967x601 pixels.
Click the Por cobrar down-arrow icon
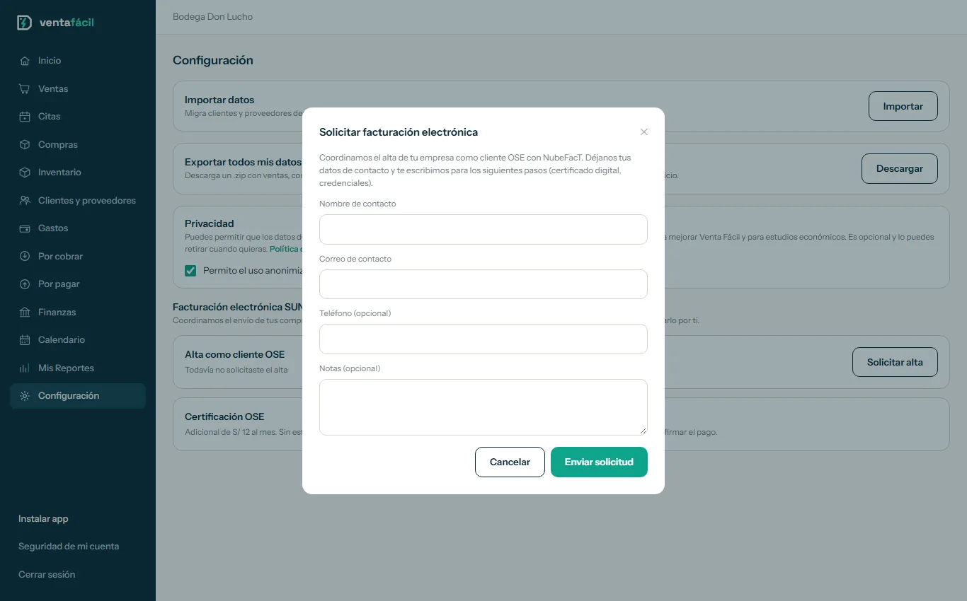tap(25, 257)
